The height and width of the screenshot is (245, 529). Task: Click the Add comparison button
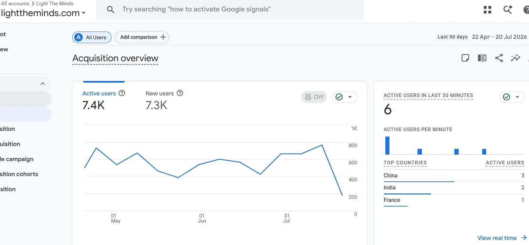(142, 37)
